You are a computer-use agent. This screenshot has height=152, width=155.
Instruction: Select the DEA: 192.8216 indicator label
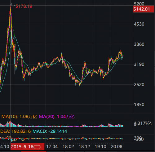[15, 131]
